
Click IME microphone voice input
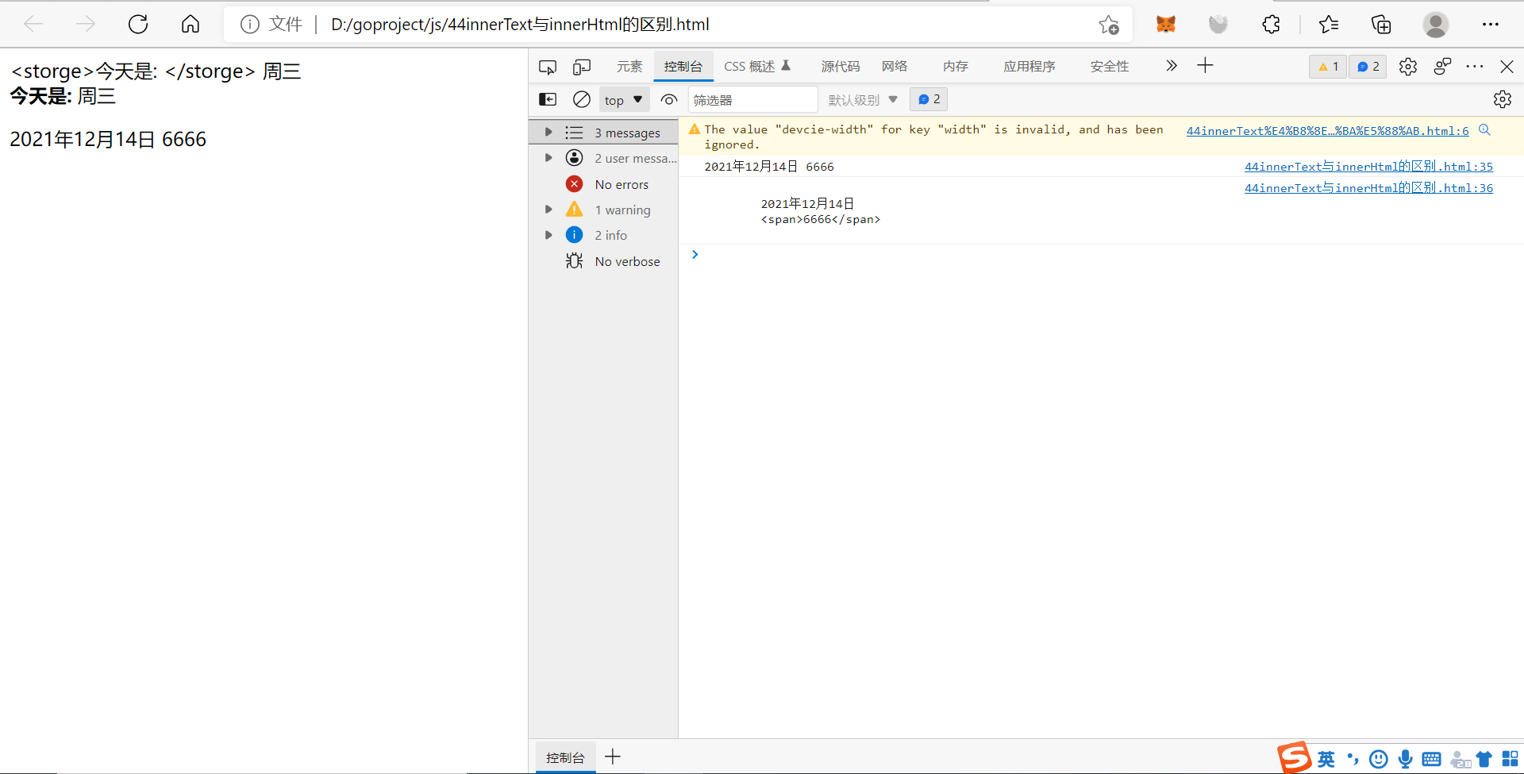1405,759
